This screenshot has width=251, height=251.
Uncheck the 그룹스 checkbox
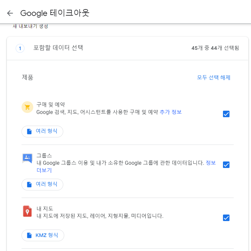pos(226,165)
